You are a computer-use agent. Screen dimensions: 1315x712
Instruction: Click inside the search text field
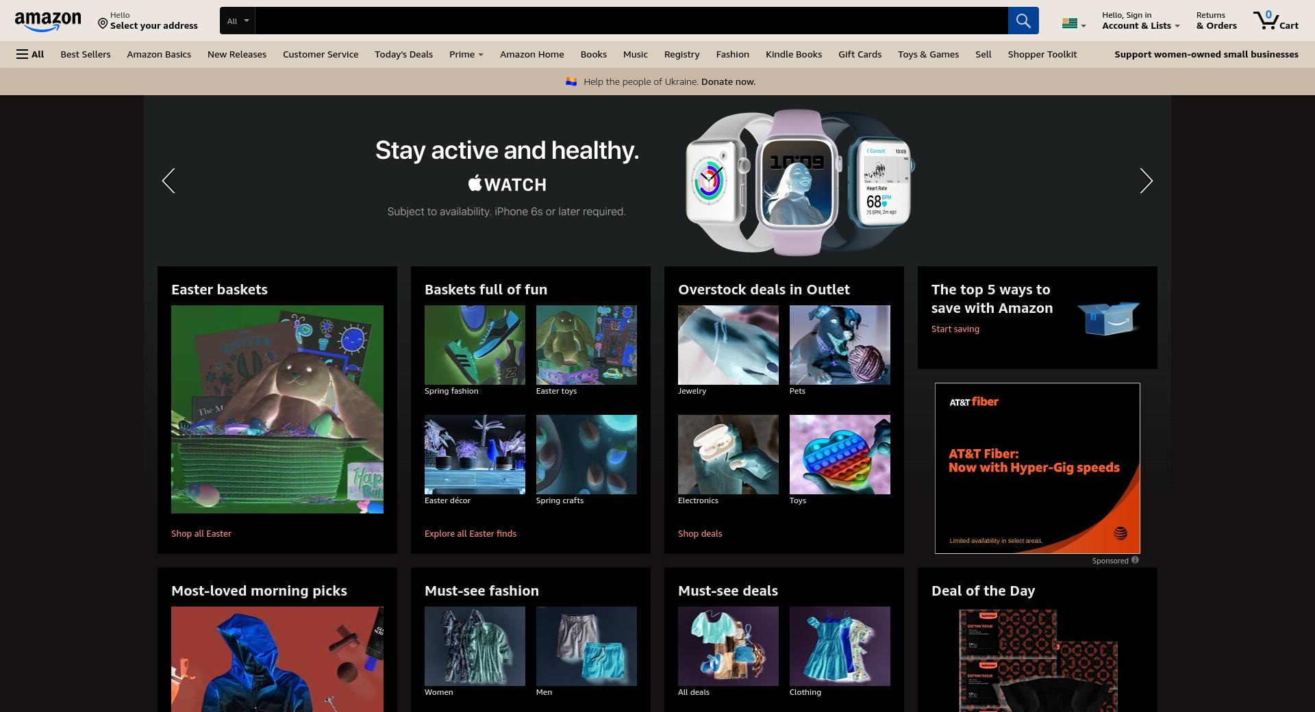point(631,21)
